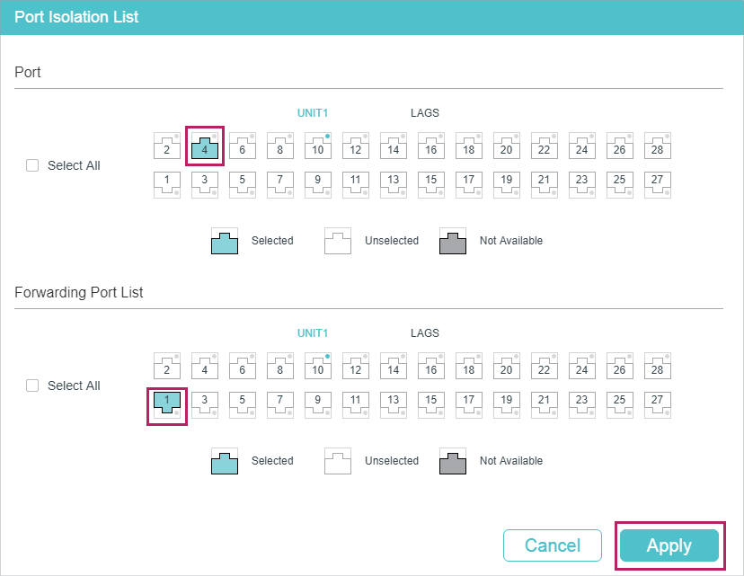Check Select All in the Port section
Viewport: 744px width, 576px height.
(32, 165)
